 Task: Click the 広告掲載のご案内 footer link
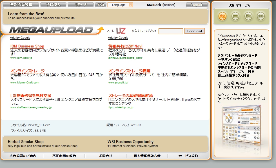coord(23,156)
